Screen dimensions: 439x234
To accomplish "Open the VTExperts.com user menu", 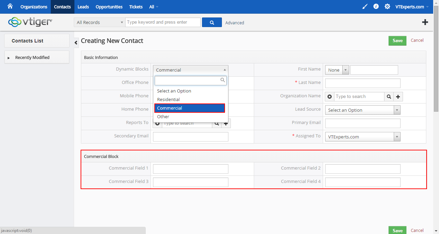I will (x=412, y=7).
